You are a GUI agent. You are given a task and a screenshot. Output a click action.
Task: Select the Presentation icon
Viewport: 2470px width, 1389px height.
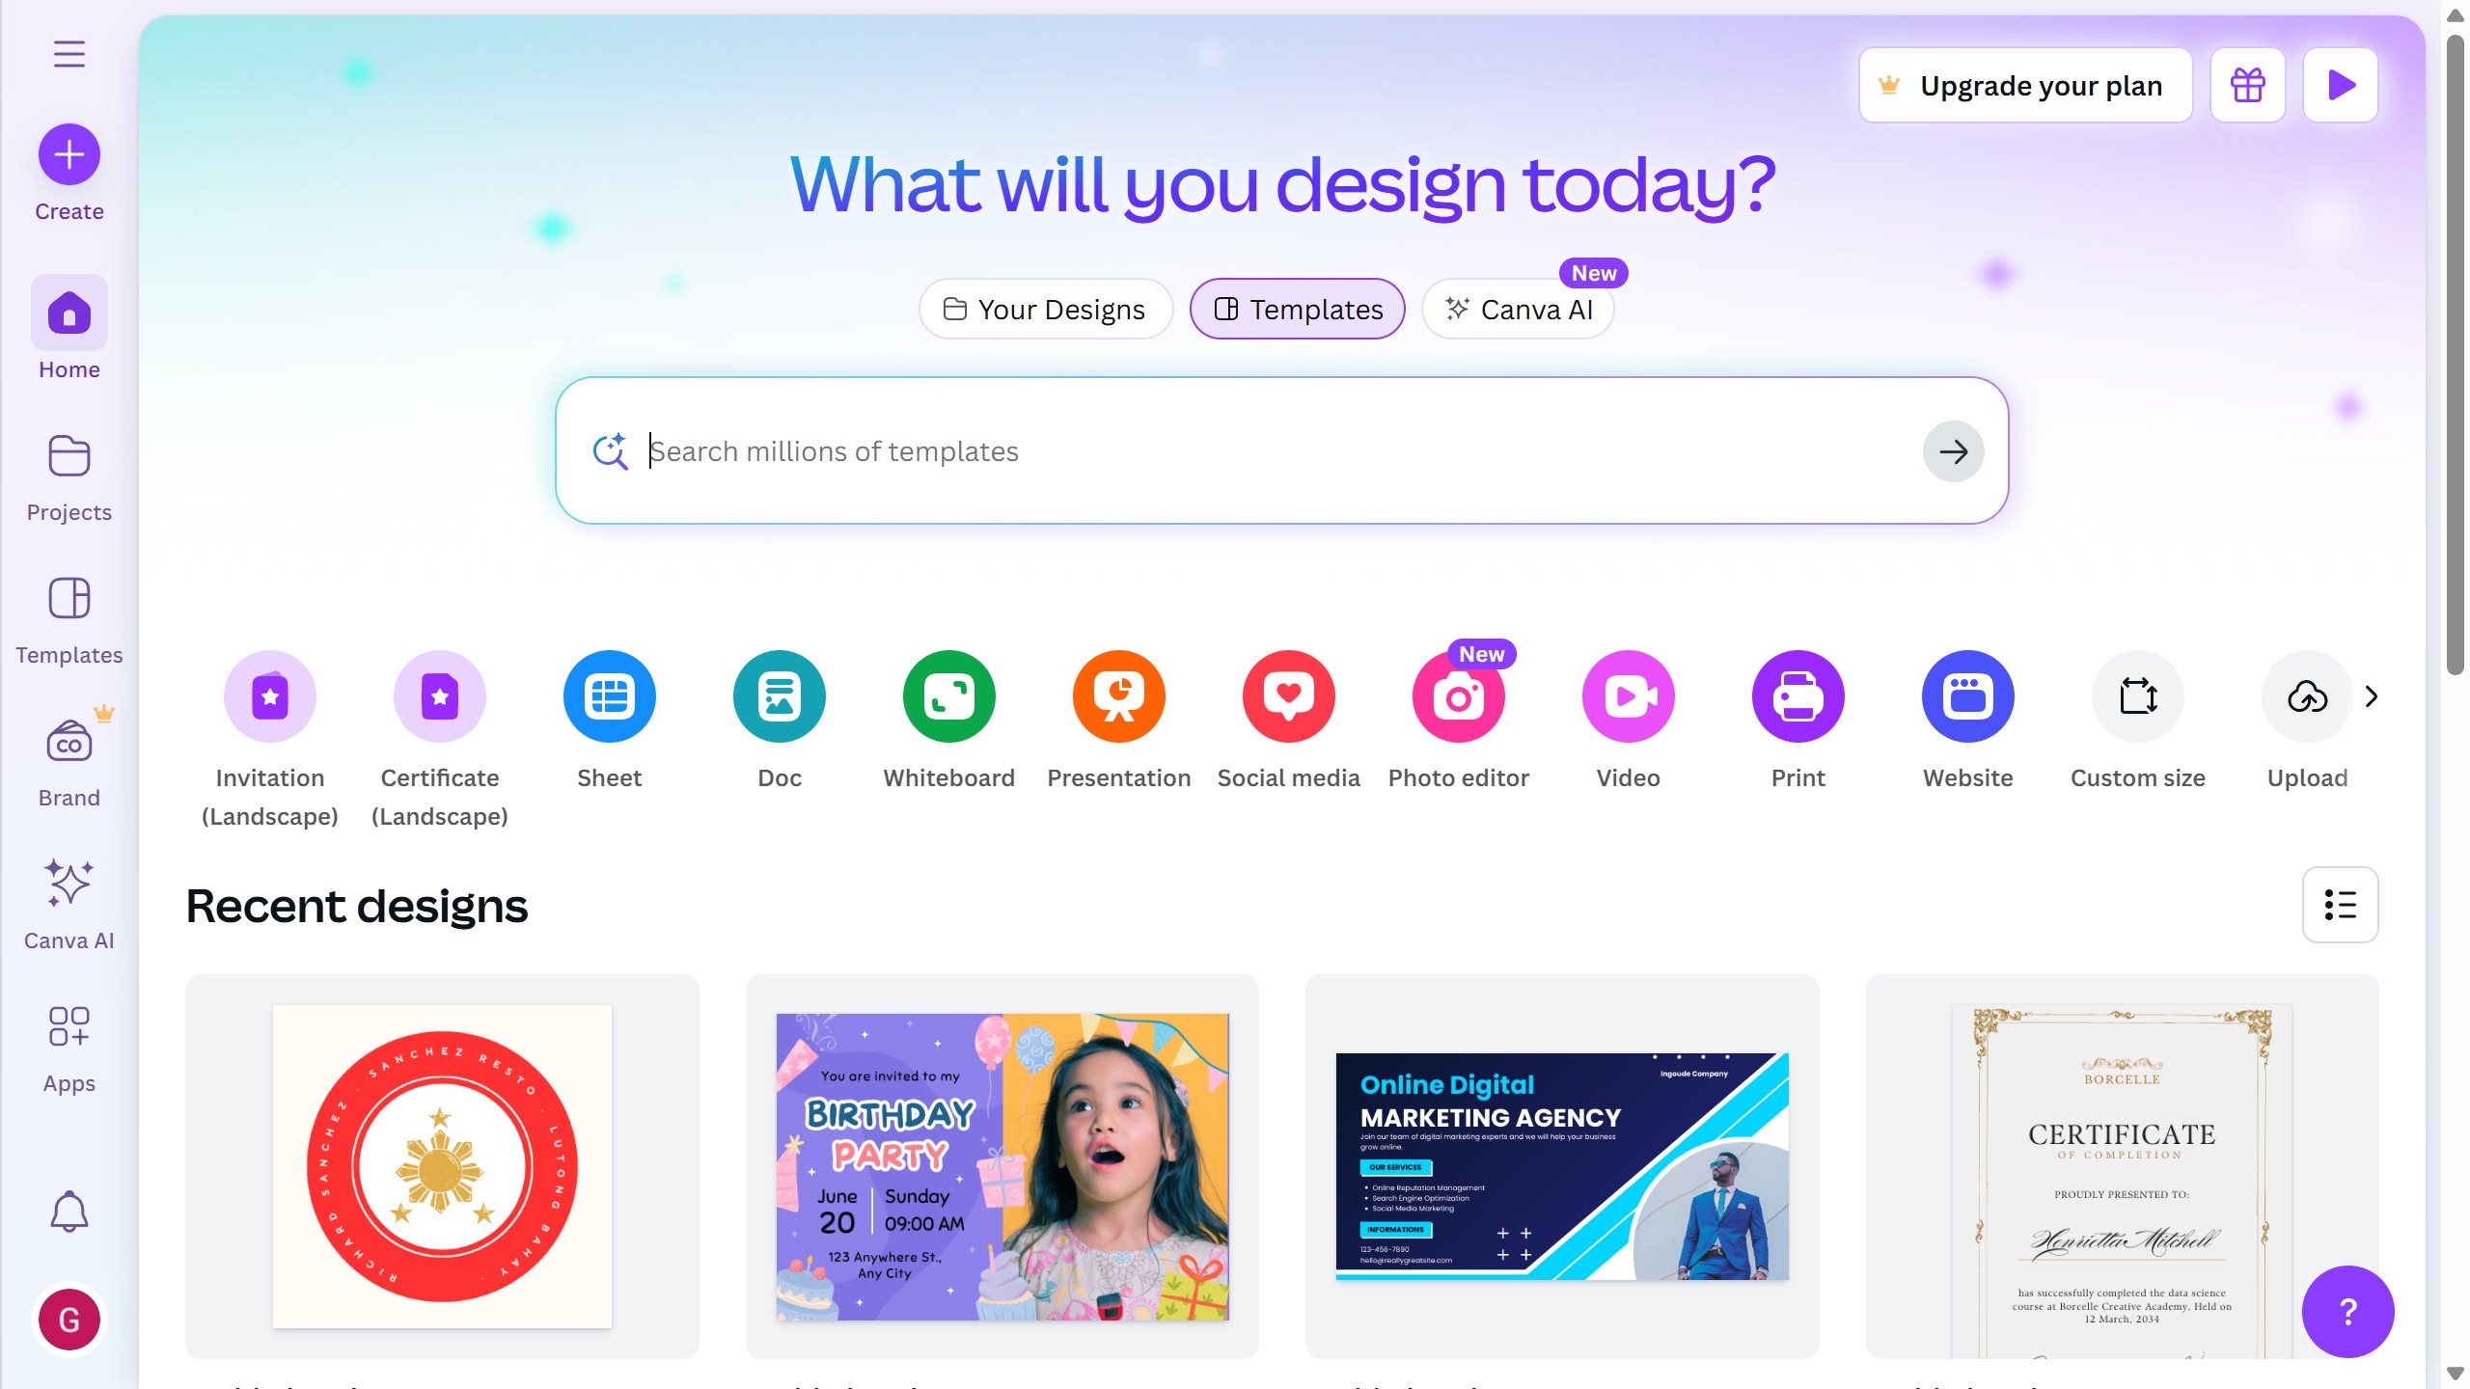point(1119,696)
